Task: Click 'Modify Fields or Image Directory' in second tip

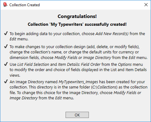Action: pyautogui.click(x=83, y=58)
